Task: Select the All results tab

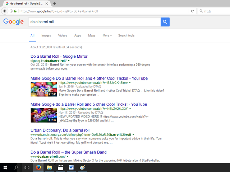Action: (32, 35)
